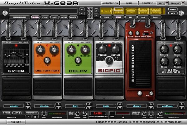This screenshot has width=187, height=125.
Task: Click routing up arrow next to number grid
Action: click(x=96, y=11)
